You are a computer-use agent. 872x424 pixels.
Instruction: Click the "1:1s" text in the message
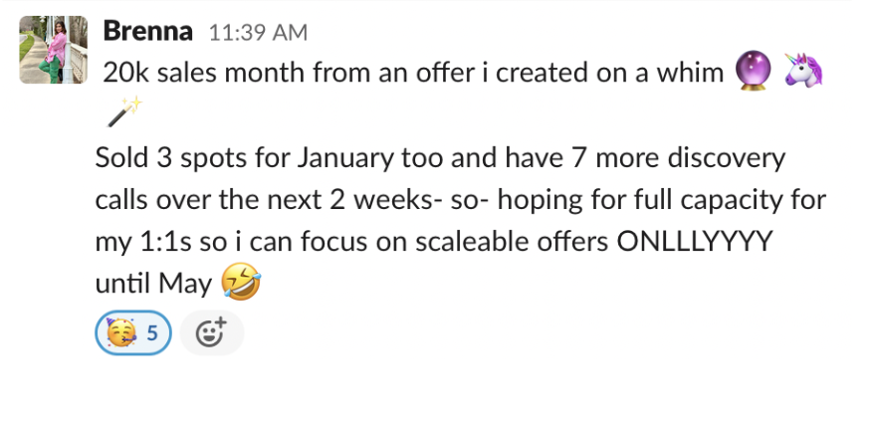[176, 242]
